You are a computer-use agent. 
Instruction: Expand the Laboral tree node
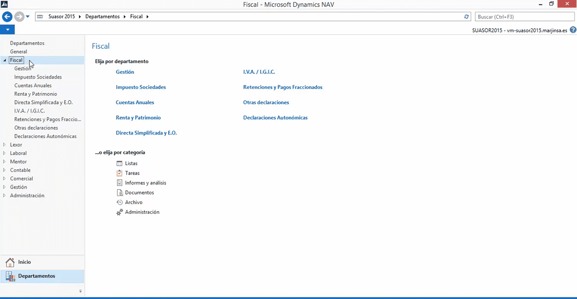tap(4, 153)
